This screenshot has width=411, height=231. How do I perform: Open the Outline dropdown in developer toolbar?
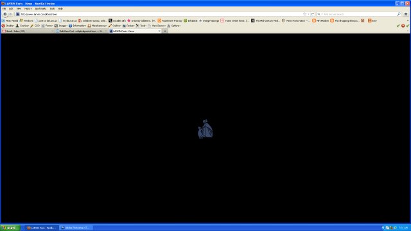[x=115, y=26]
